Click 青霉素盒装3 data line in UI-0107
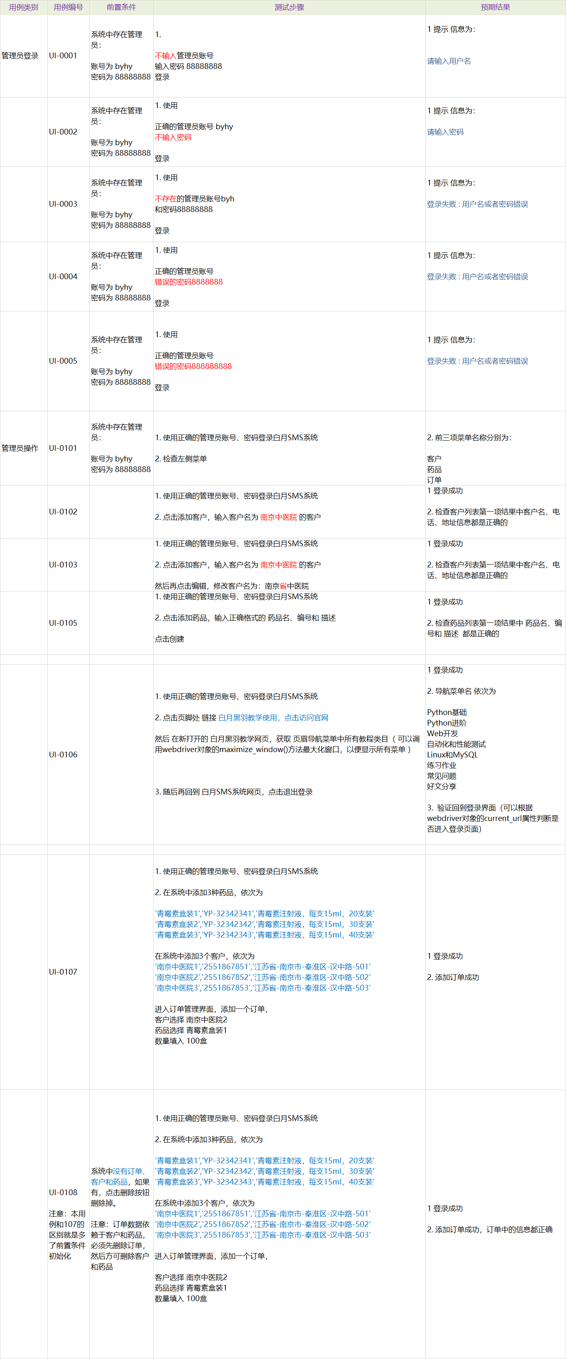 pyautogui.click(x=264, y=934)
